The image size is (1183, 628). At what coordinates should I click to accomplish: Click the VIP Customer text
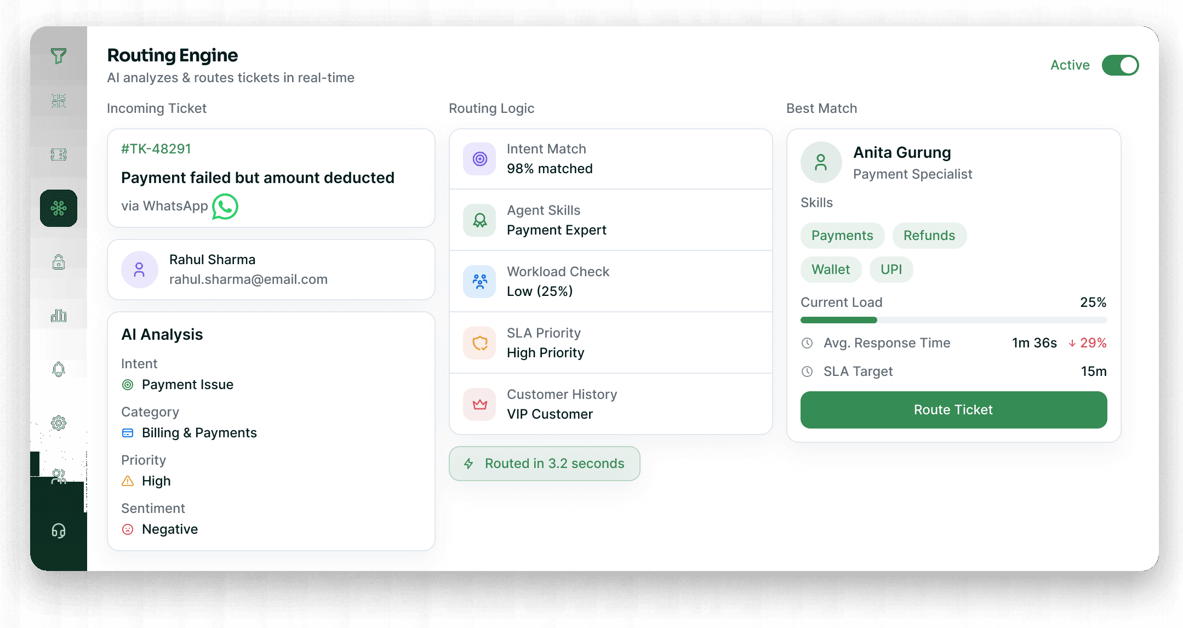550,414
